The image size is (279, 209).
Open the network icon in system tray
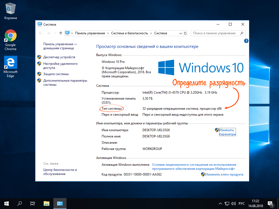pyautogui.click(x=227, y=204)
